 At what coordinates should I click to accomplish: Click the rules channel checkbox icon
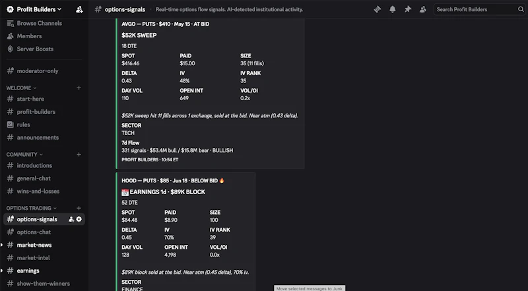[11, 124]
